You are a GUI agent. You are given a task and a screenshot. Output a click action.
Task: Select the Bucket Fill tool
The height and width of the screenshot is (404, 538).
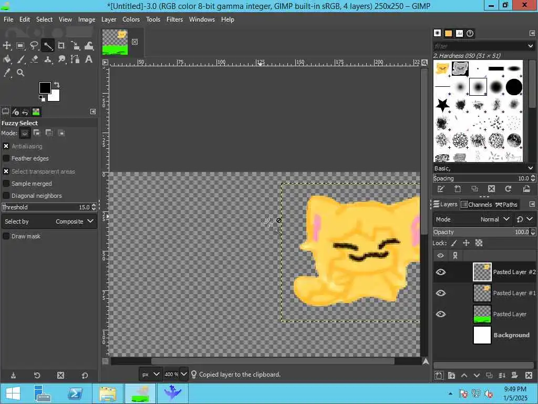click(x=7, y=59)
